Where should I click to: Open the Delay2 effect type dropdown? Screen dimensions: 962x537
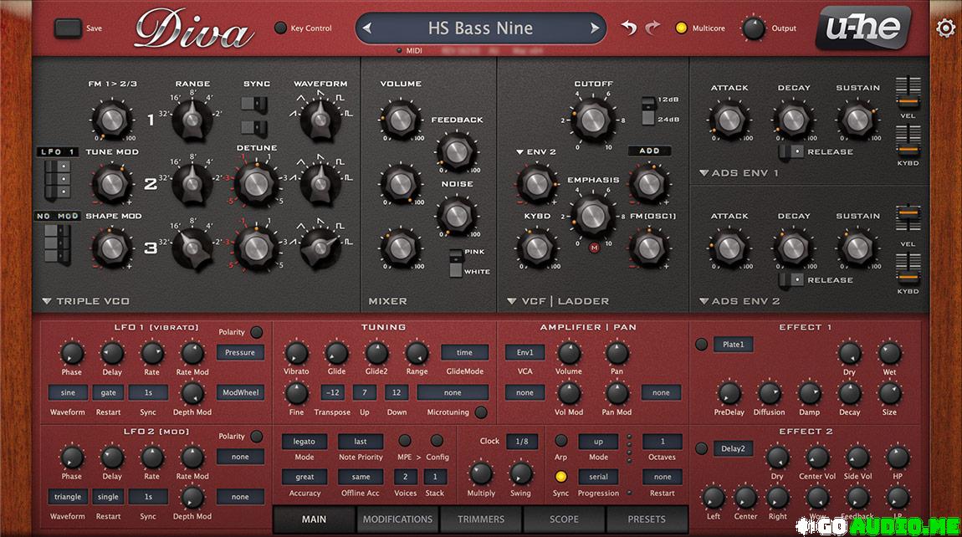[733, 448]
